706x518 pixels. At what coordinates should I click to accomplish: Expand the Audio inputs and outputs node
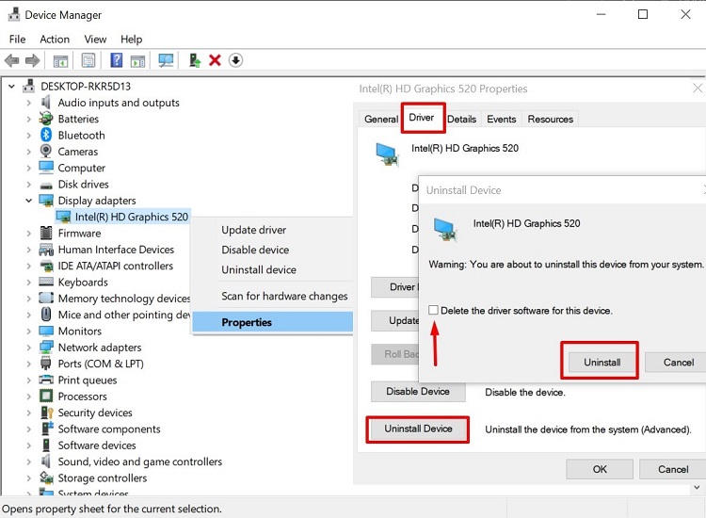pos(29,103)
